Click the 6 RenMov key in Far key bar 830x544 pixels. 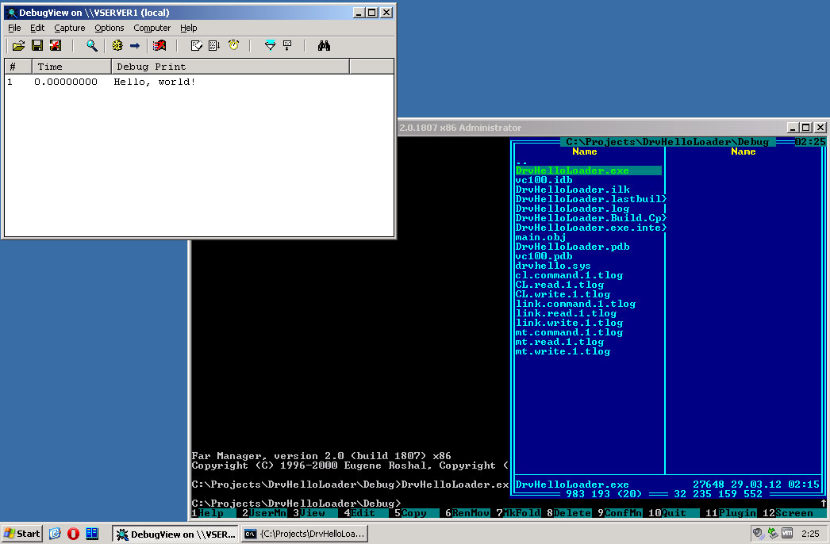(467, 513)
